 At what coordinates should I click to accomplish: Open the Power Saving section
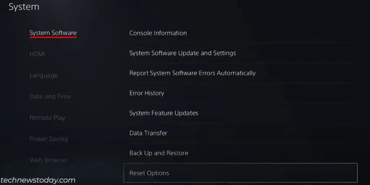48,139
